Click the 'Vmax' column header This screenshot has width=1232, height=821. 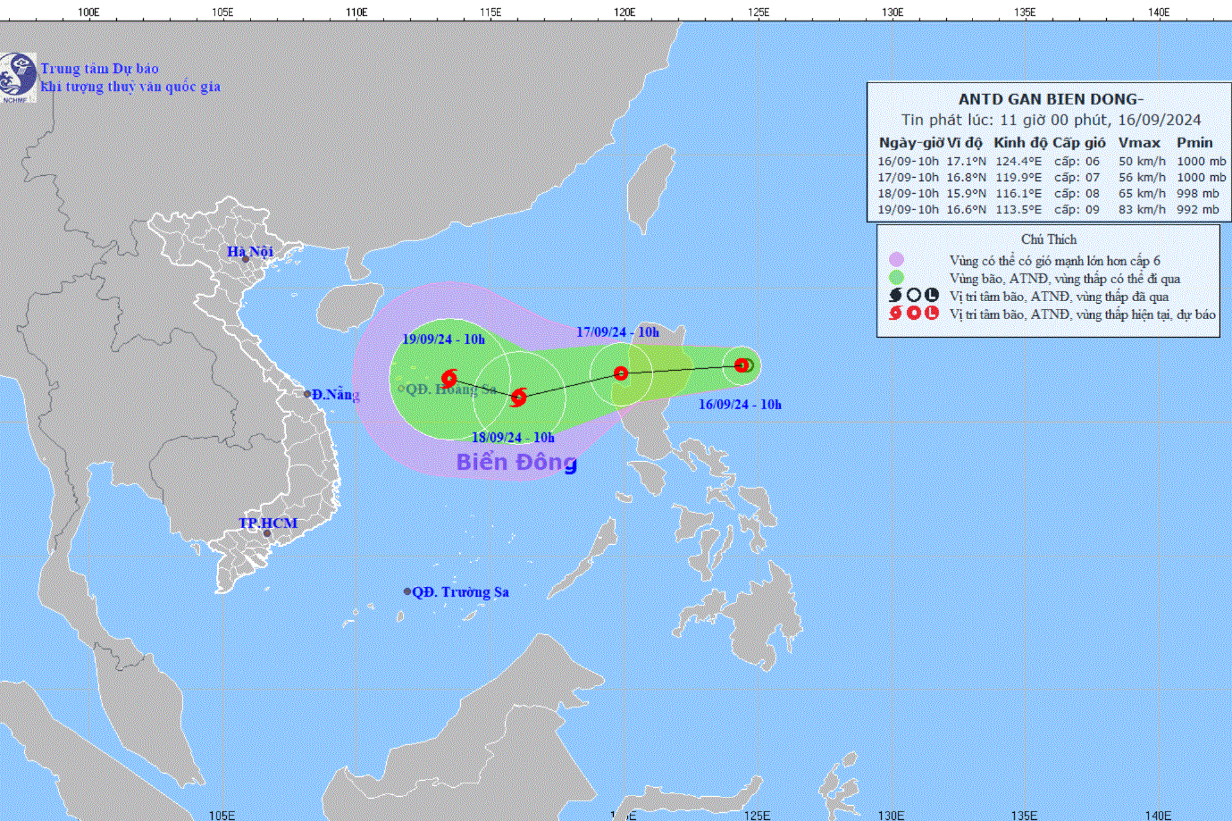(1140, 143)
